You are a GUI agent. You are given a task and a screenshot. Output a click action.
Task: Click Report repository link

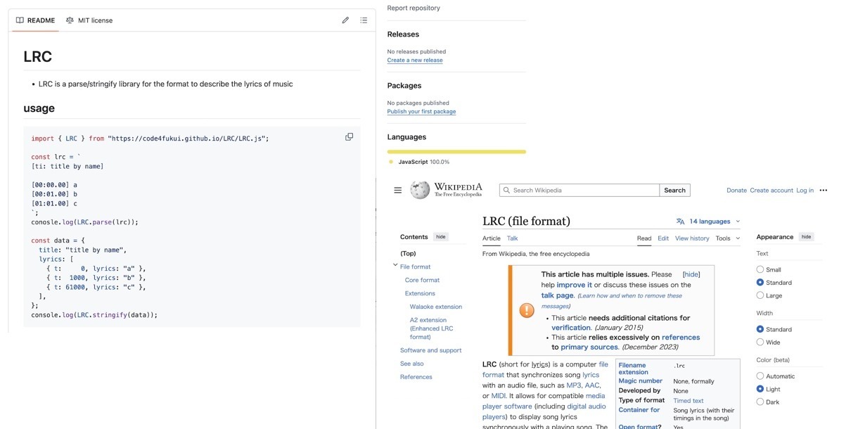[x=414, y=8]
